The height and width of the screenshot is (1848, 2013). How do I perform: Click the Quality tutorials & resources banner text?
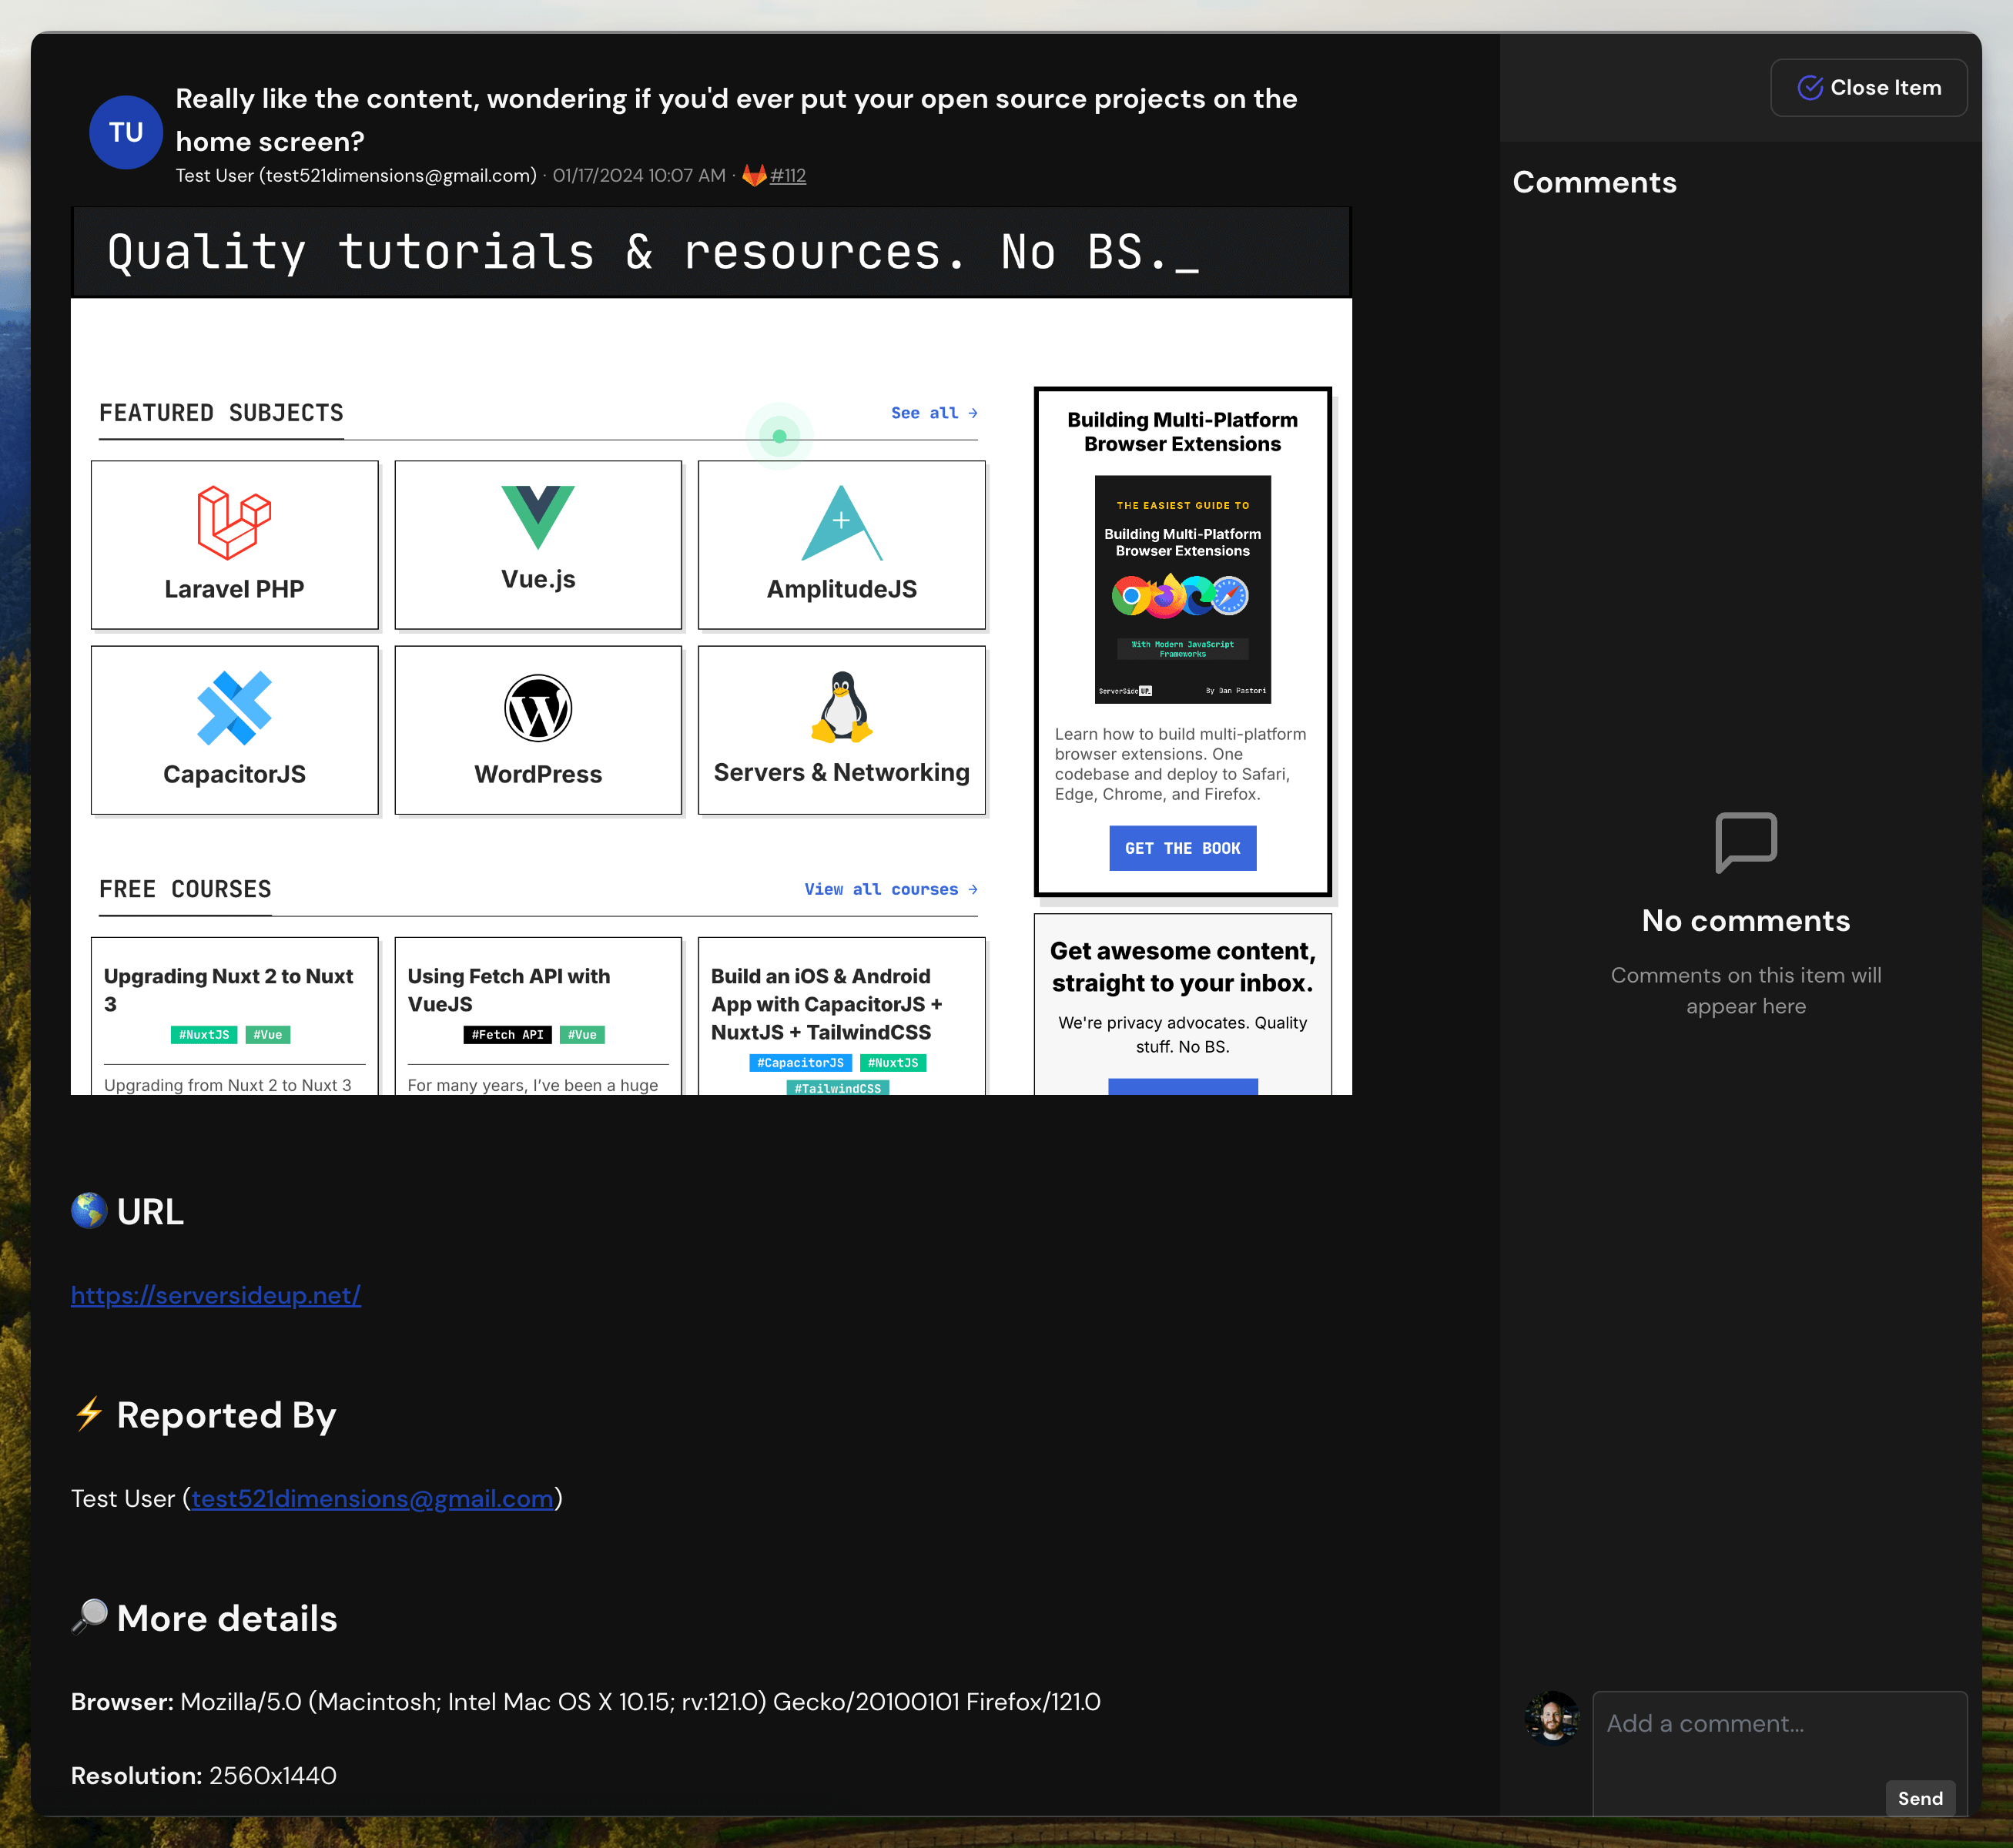coord(653,252)
